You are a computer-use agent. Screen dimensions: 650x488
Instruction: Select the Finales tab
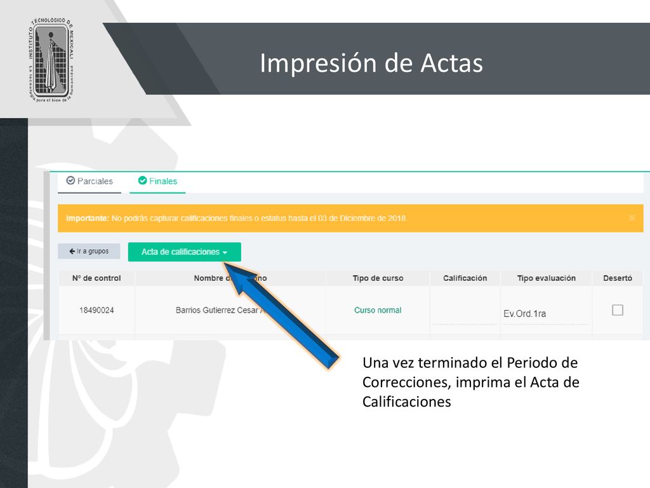pos(157,181)
